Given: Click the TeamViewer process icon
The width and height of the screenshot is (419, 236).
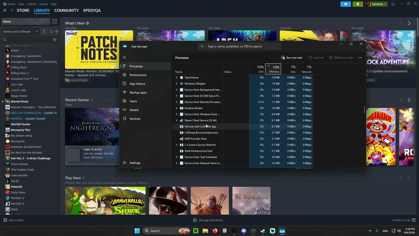Looking at the screenshot, I should tap(181, 78).
